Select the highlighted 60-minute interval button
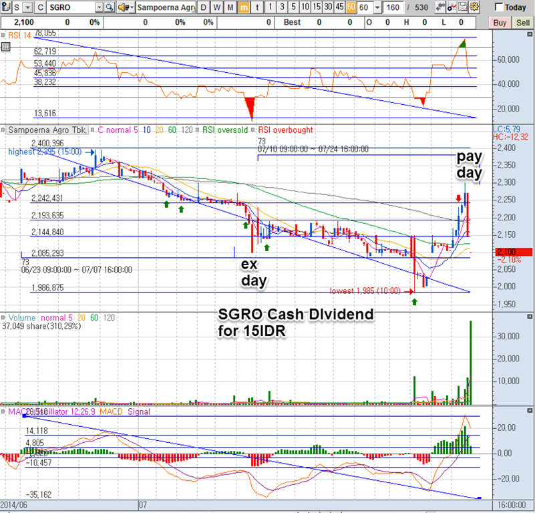This screenshot has width=535, height=513. click(x=351, y=7)
